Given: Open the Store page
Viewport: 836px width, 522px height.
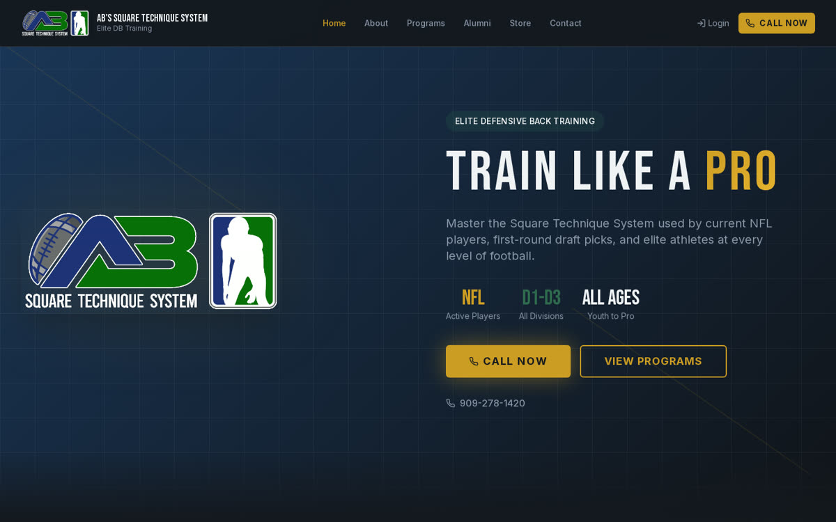Looking at the screenshot, I should (x=520, y=23).
